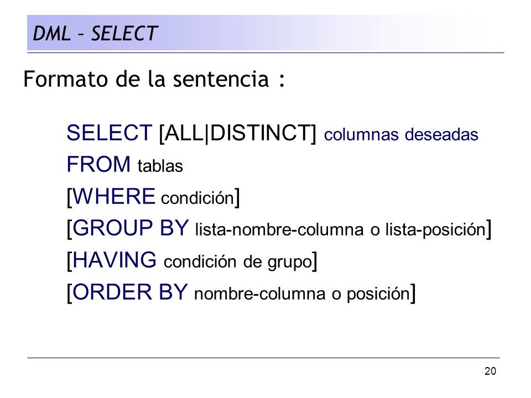
Task: Click slide number 20
Action: click(490, 371)
